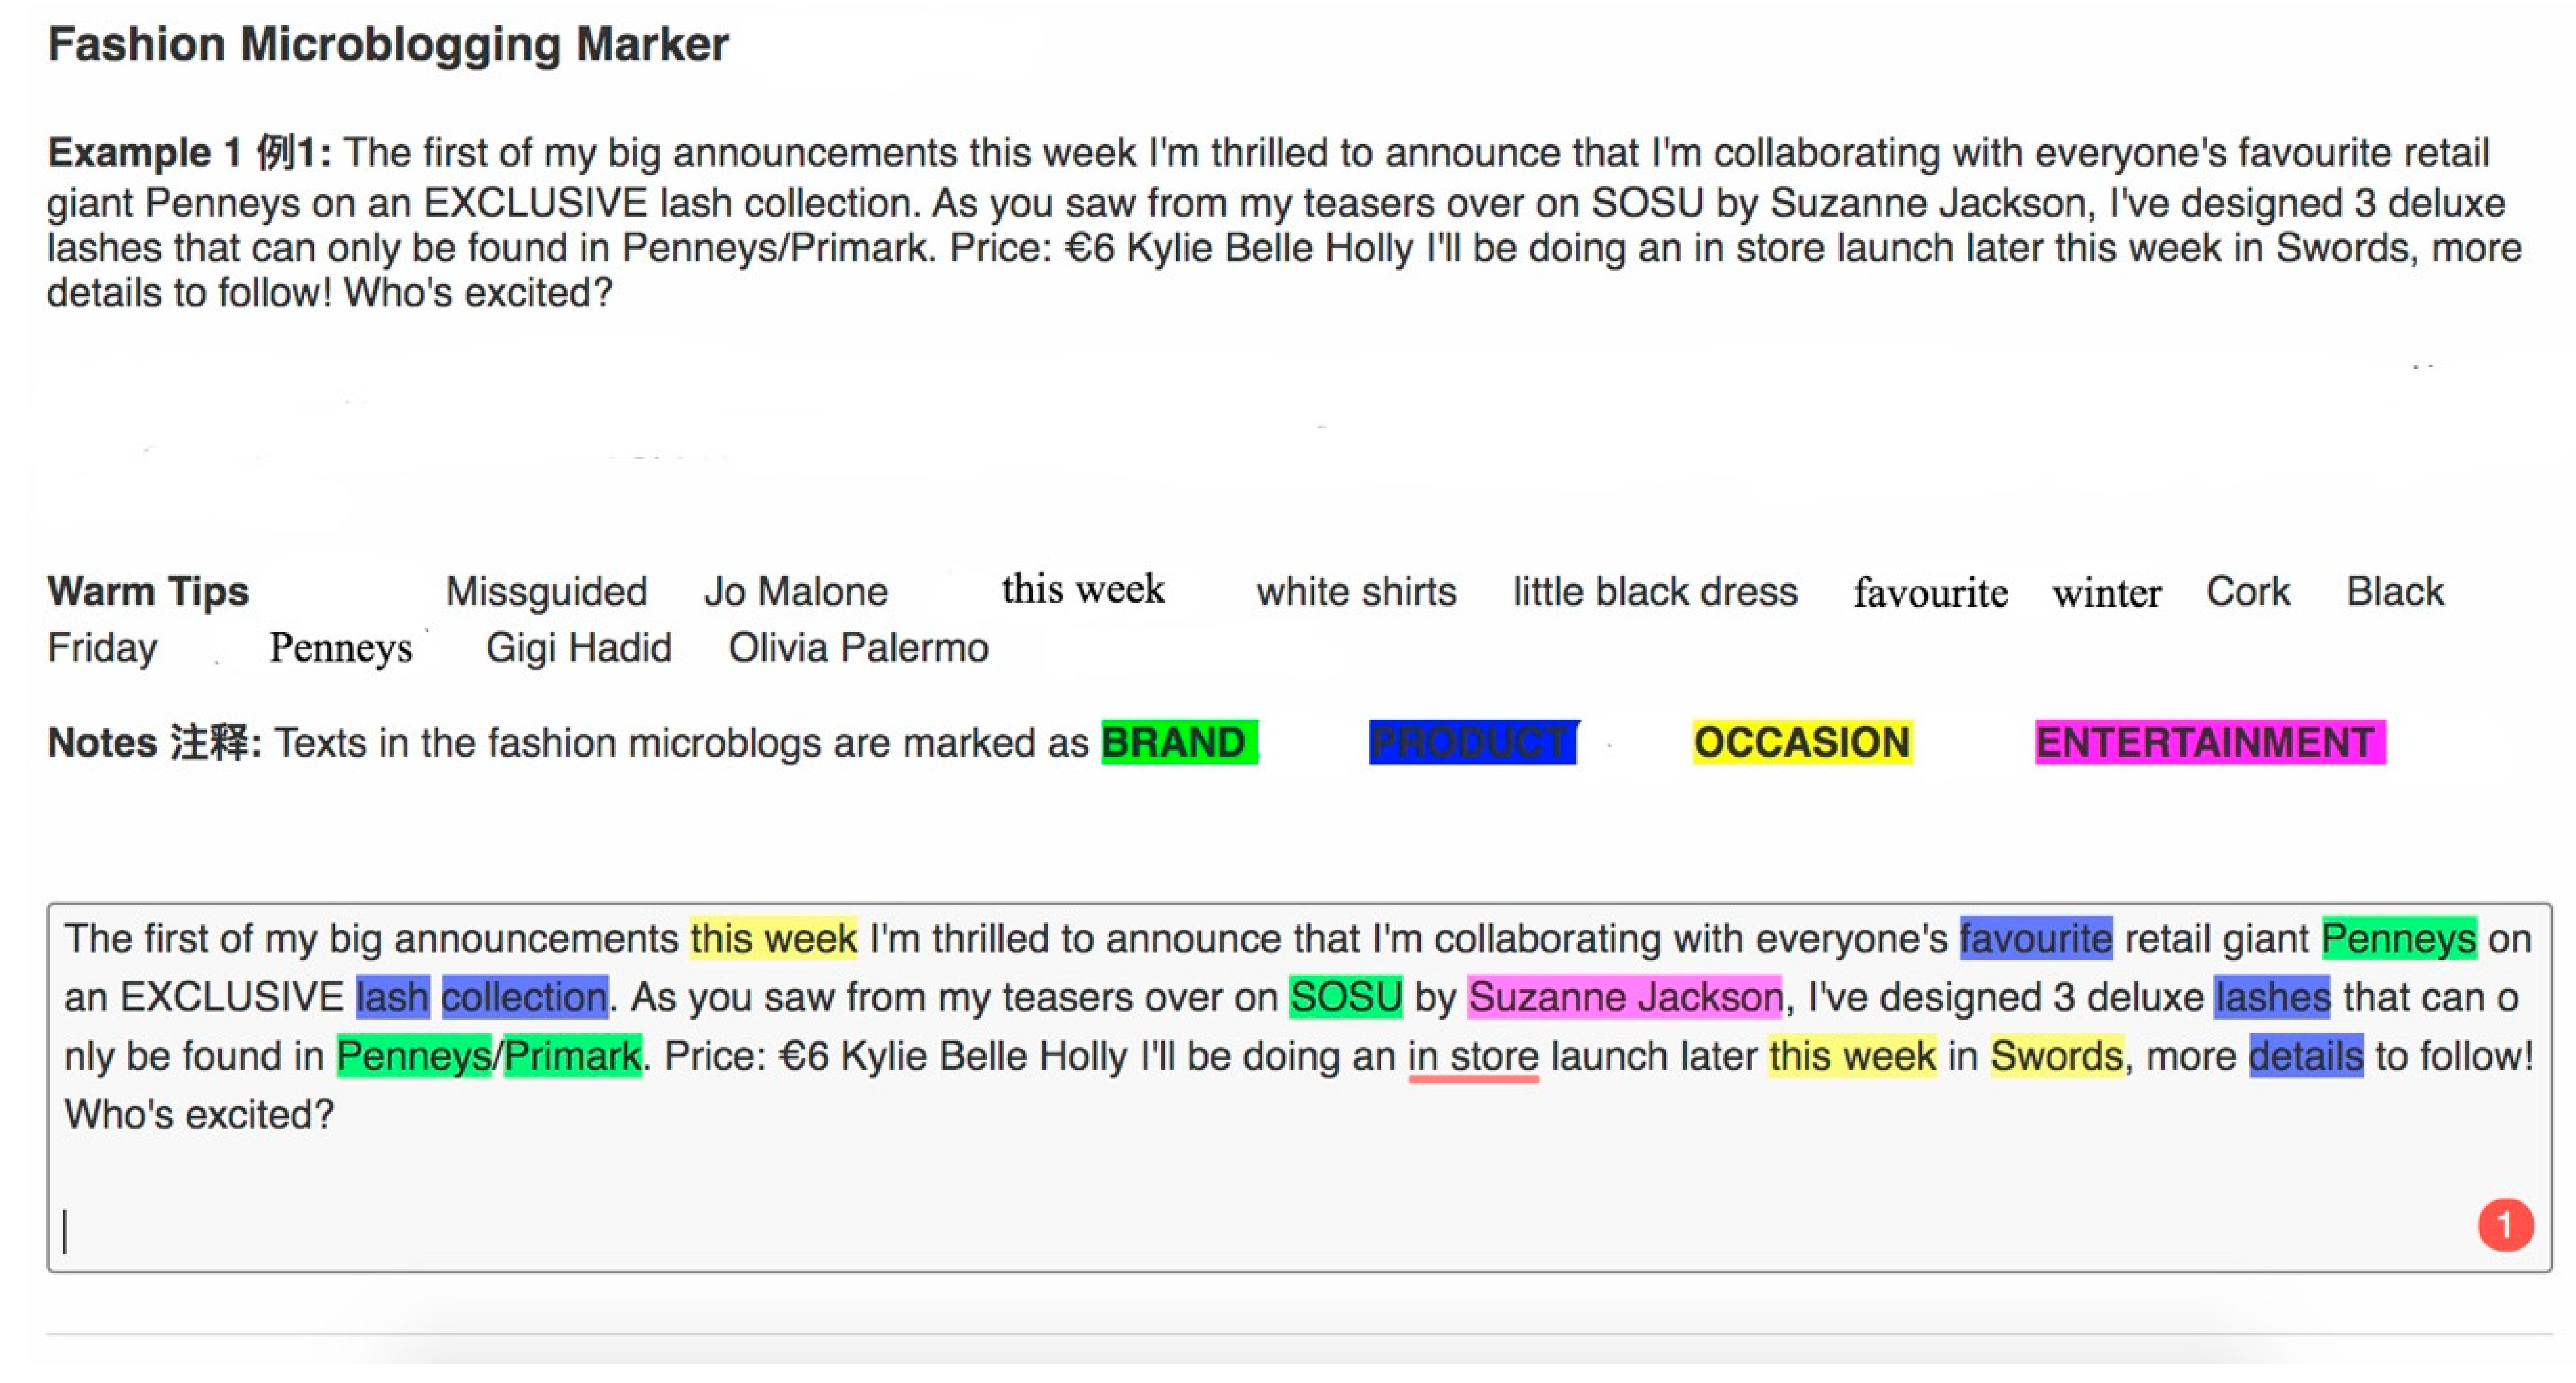Screen dimensions: 2576x1383
Task: Click the Jo Malone warm tip
Action: [795, 591]
